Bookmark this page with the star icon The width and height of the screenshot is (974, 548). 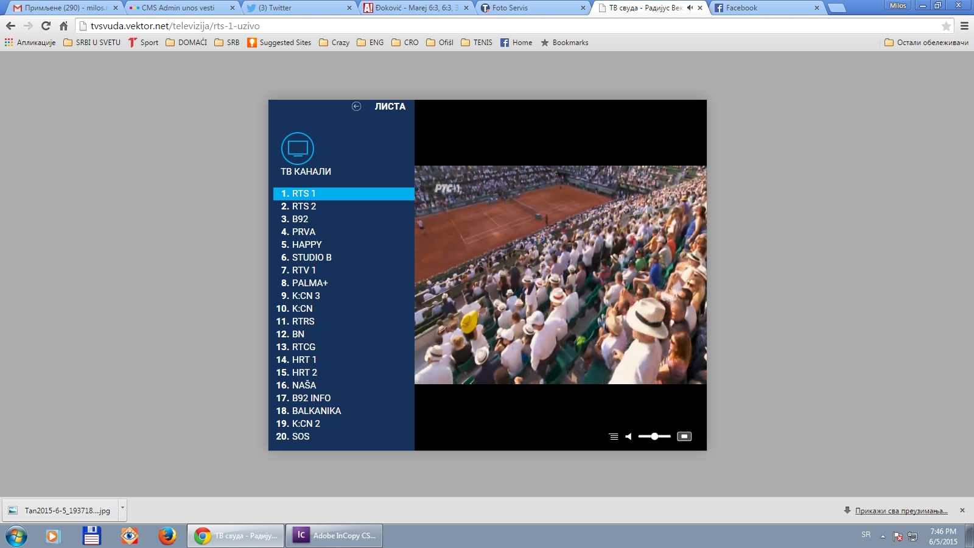pos(946,26)
